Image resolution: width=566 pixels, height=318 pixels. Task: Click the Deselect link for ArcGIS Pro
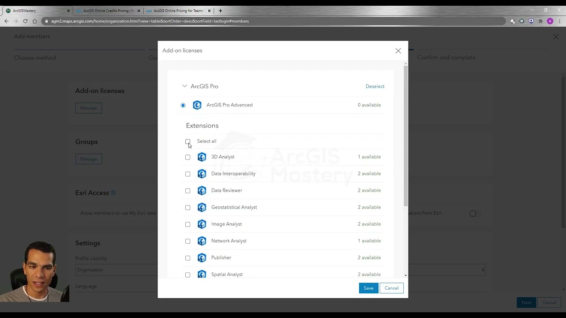click(375, 87)
